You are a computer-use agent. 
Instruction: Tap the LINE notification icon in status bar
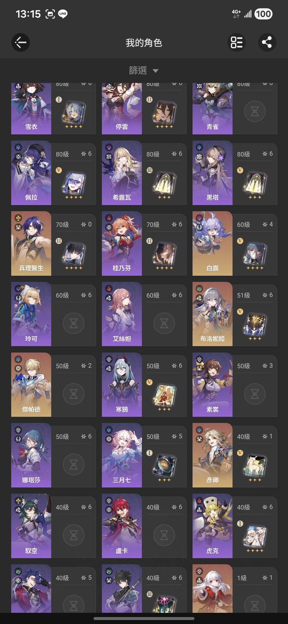pos(63,14)
